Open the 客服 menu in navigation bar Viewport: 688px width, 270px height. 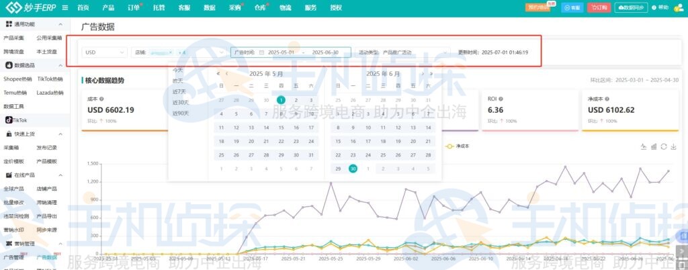(184, 8)
